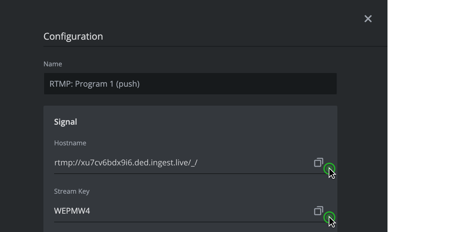This screenshot has width=471, height=232.
Task: Close the Configuration dialog
Action: (x=368, y=19)
